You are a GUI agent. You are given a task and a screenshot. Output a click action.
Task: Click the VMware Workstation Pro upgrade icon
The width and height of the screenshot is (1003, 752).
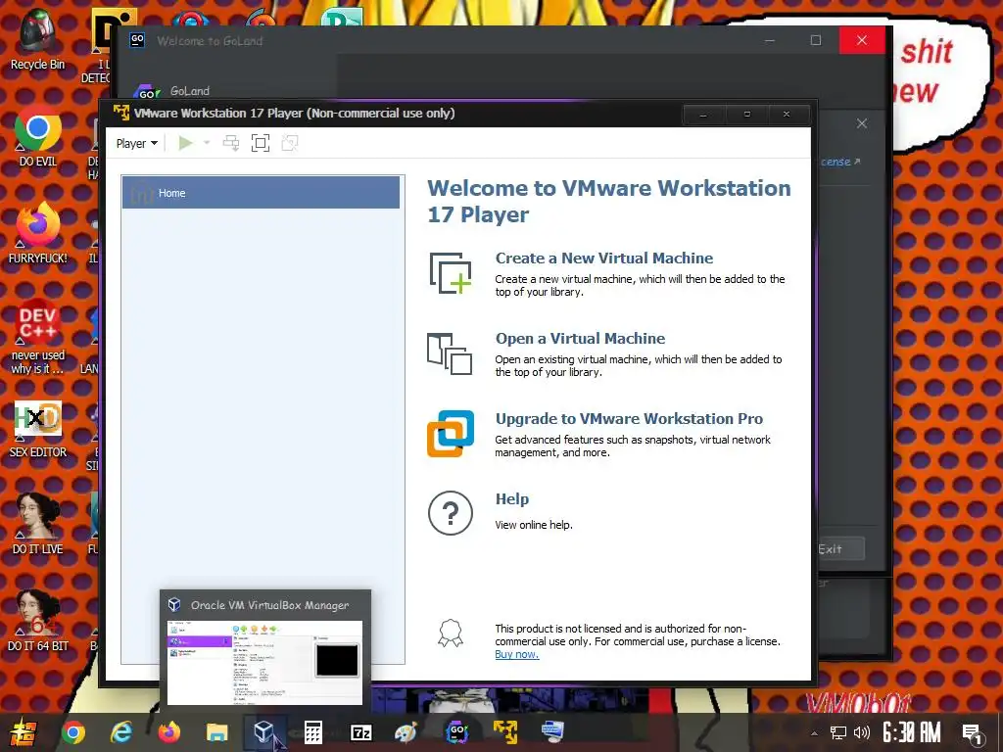451,434
